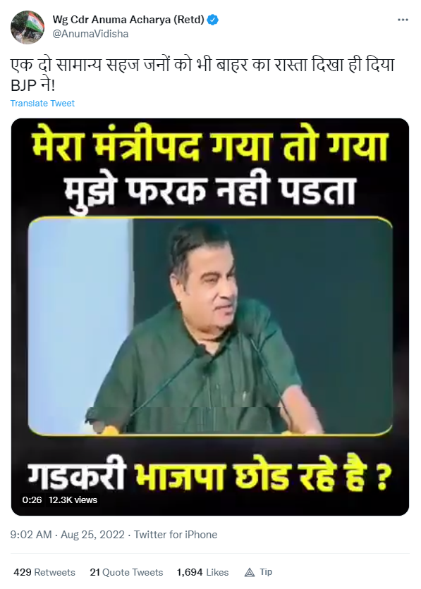Play the embedded Gadkari video
Viewport: 421px width, 589px height.
point(210,317)
